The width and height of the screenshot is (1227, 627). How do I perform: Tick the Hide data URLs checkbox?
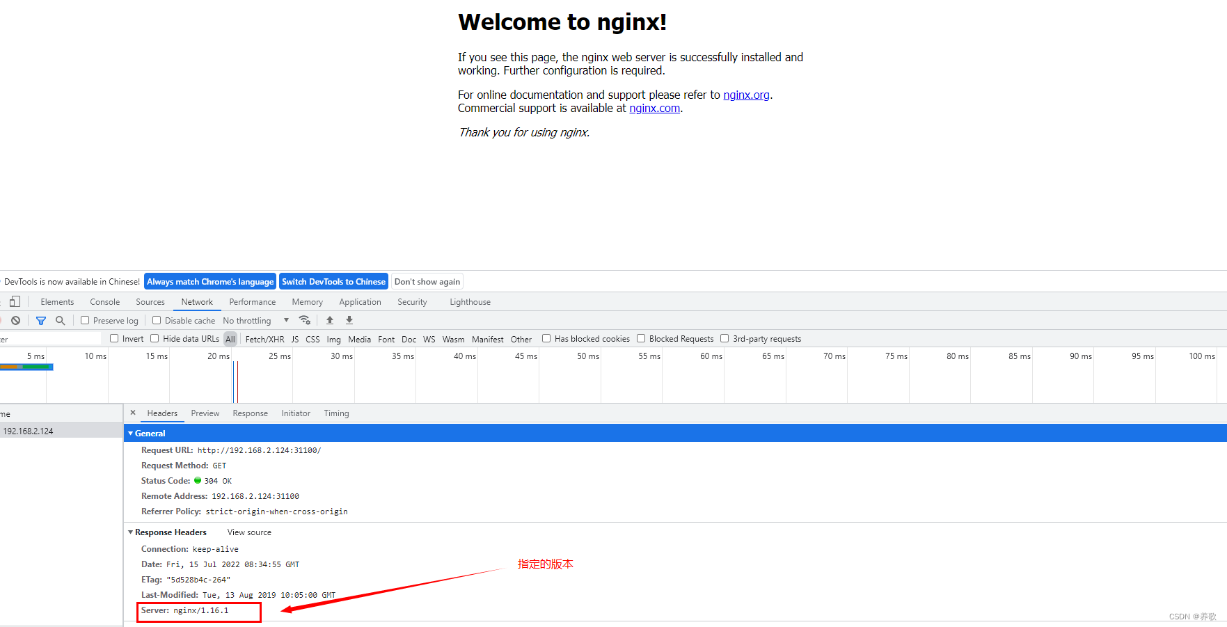tap(155, 338)
